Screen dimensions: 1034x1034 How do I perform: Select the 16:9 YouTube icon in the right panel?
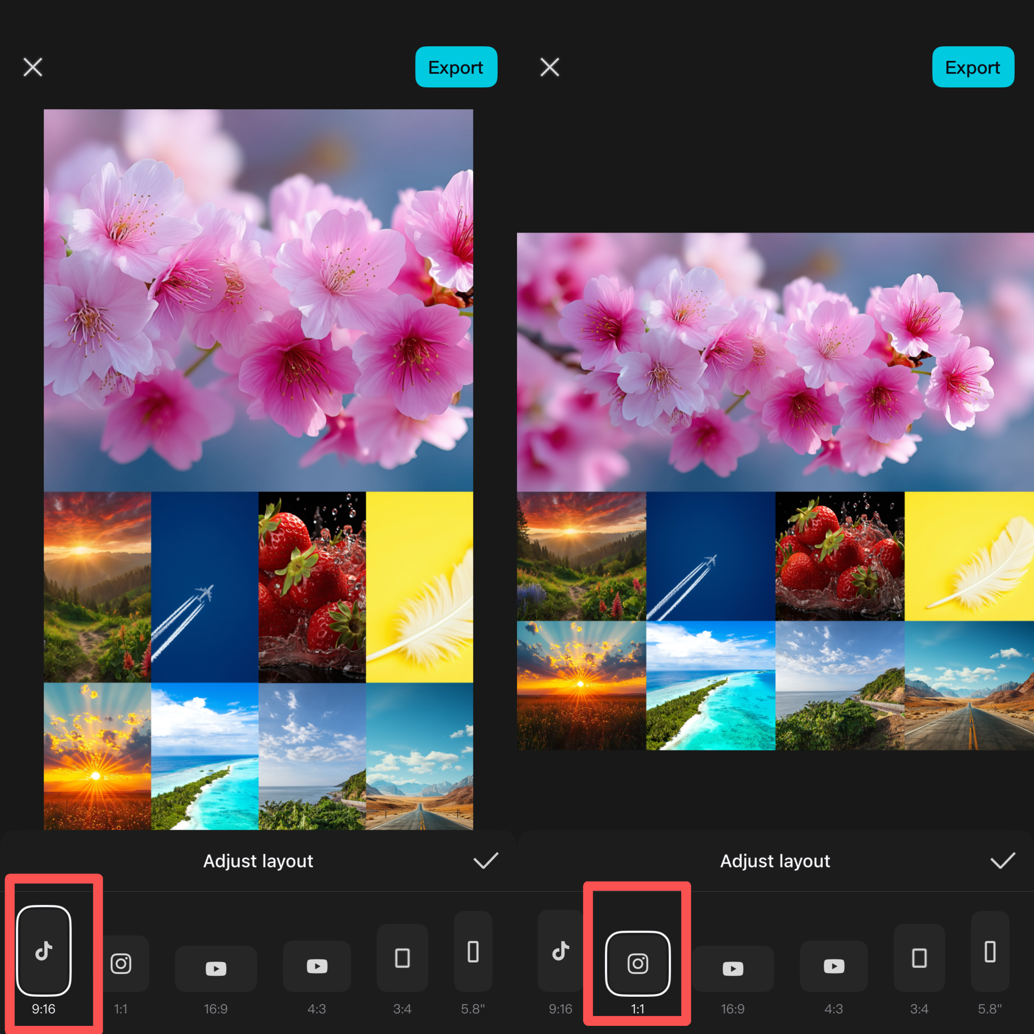point(733,967)
